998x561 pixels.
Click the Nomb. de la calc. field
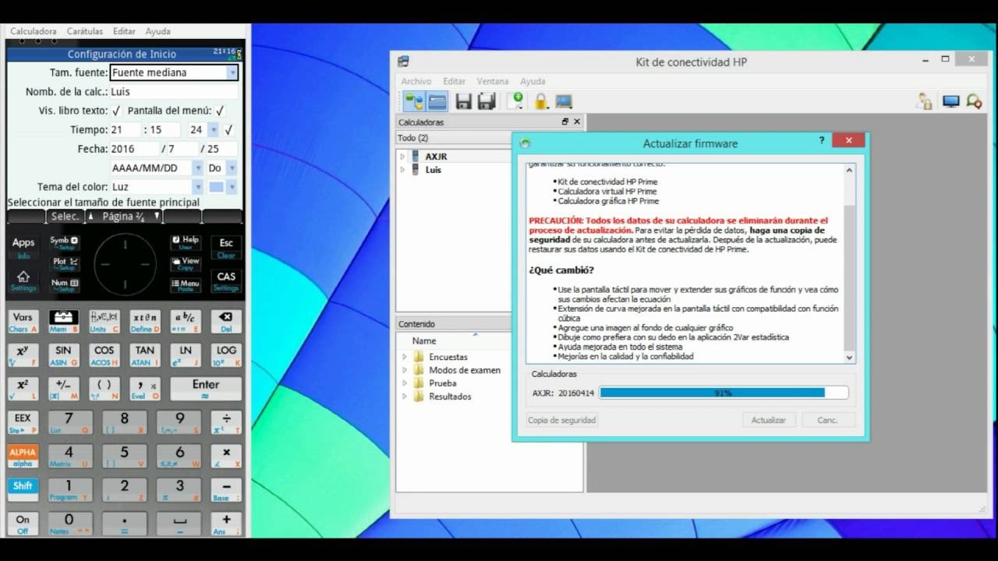174,92
